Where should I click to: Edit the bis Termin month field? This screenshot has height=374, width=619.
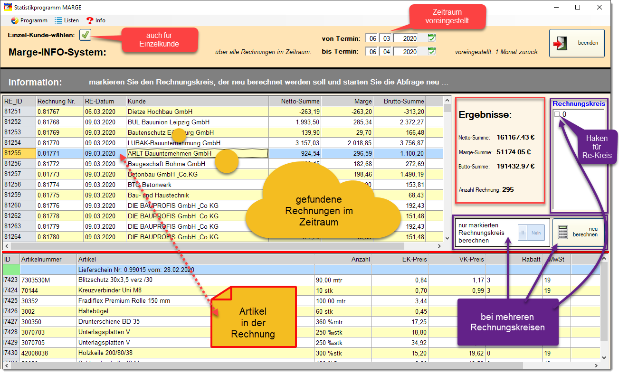click(x=386, y=52)
